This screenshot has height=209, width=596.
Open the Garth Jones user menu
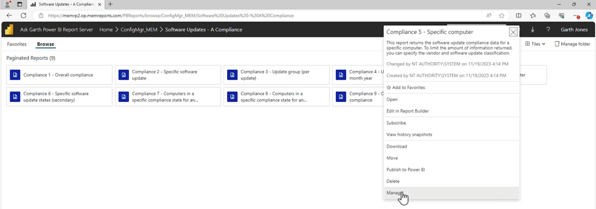coord(574,30)
